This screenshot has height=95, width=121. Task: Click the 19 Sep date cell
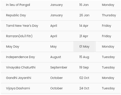[x=84, y=67]
